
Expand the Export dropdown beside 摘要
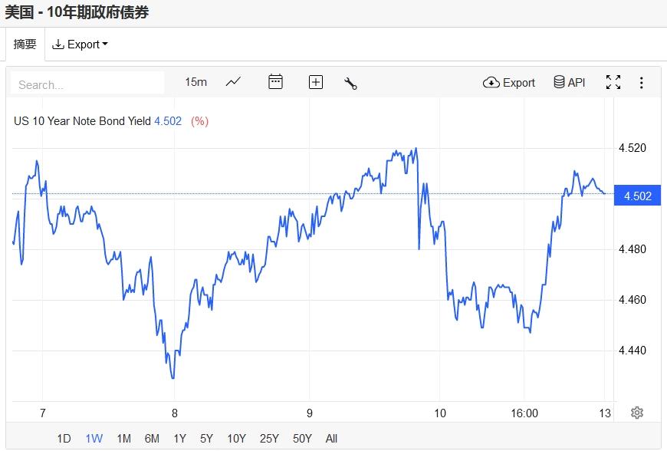80,44
